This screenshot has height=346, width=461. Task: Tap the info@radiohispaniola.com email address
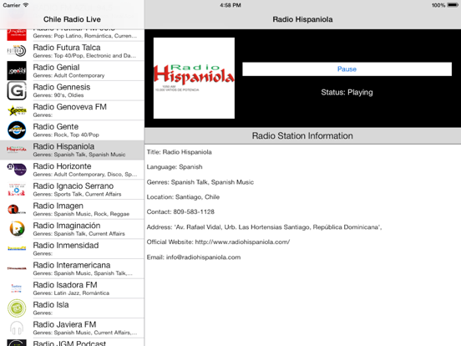pos(203,257)
